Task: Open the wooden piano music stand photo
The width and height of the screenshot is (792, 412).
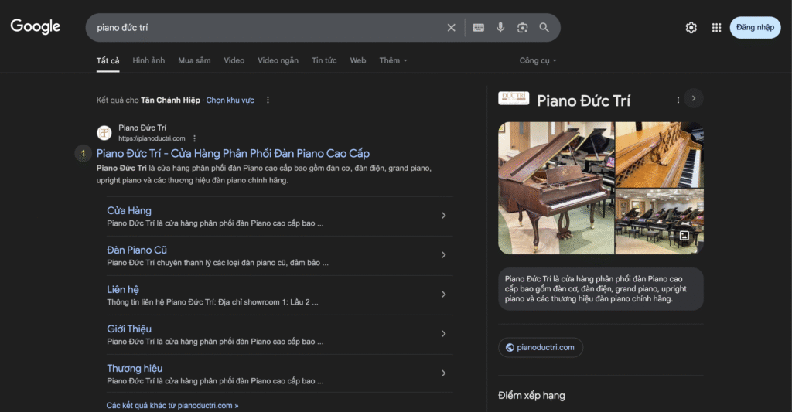Action: [x=659, y=155]
